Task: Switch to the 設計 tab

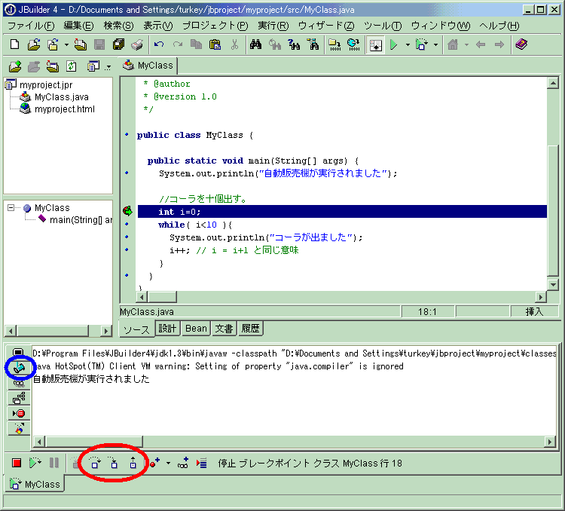Action: (166, 329)
